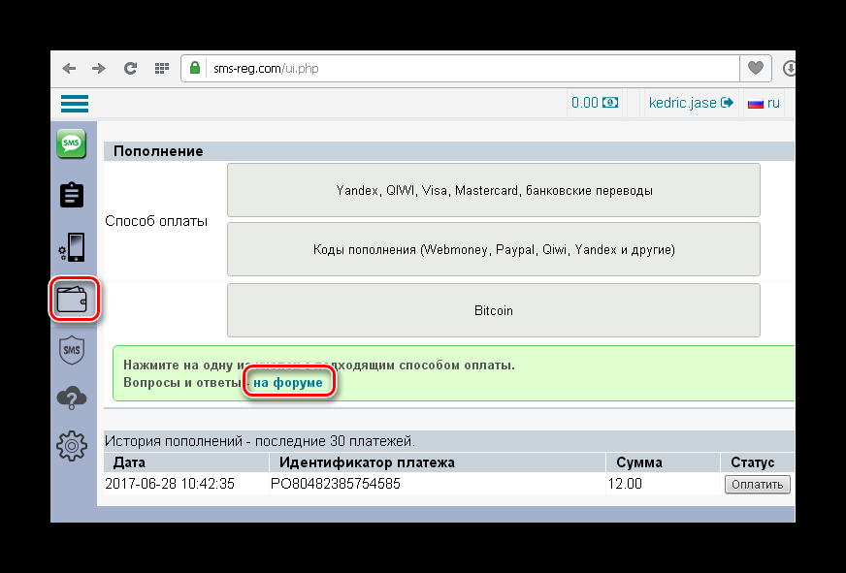Go back using the browser back arrow
The height and width of the screenshot is (573, 846).
(69, 69)
